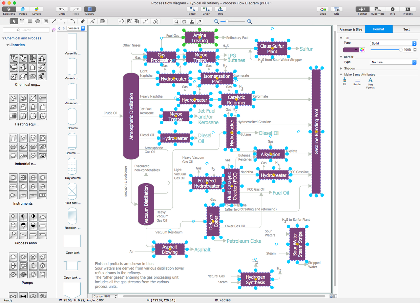This screenshot has height=303, width=420.
Task: Activate the Hand pan tool
Action: [184, 21]
